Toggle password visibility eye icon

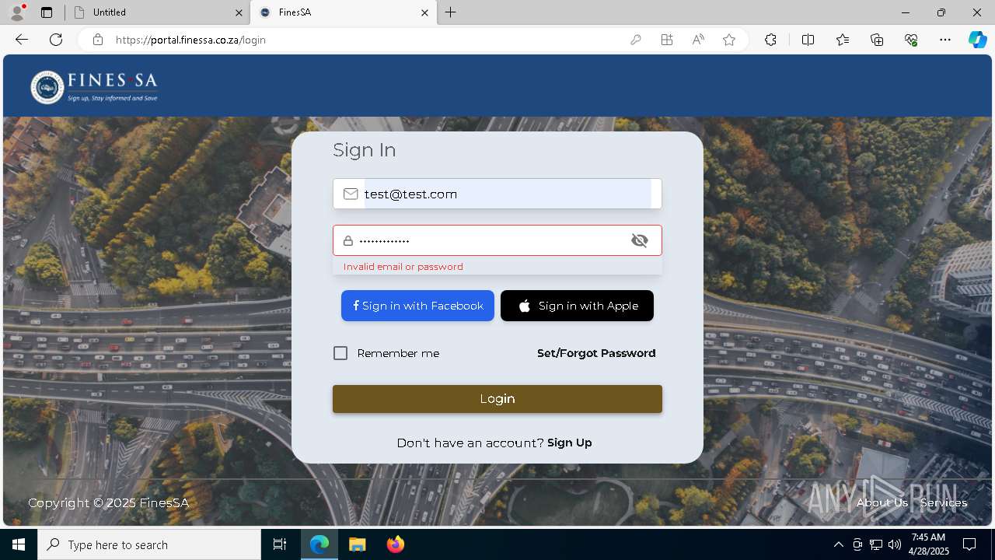pos(640,240)
